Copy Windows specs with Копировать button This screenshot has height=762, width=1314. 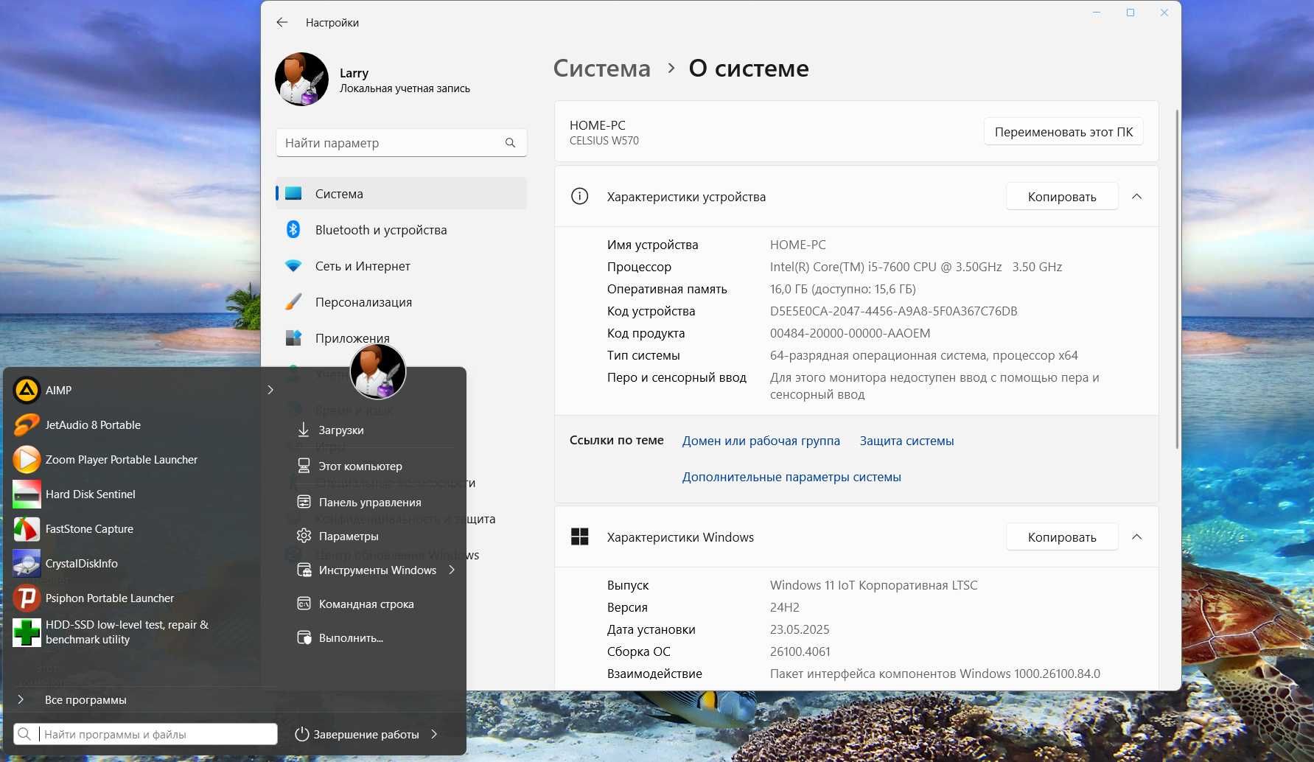click(x=1062, y=537)
